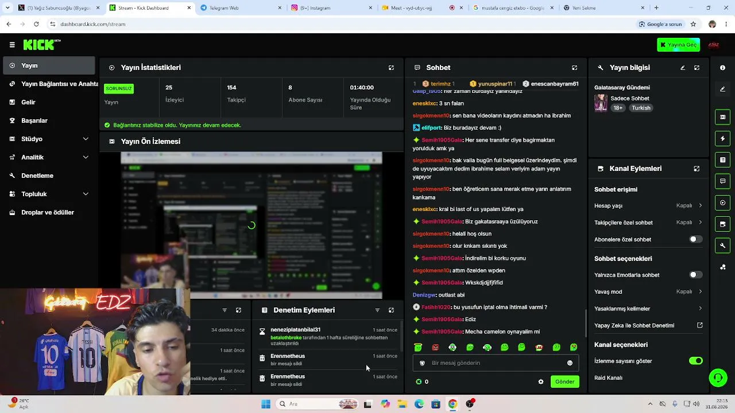Open the filter in the Denetim Eylemleri panel
The image size is (735, 413).
coord(377,310)
